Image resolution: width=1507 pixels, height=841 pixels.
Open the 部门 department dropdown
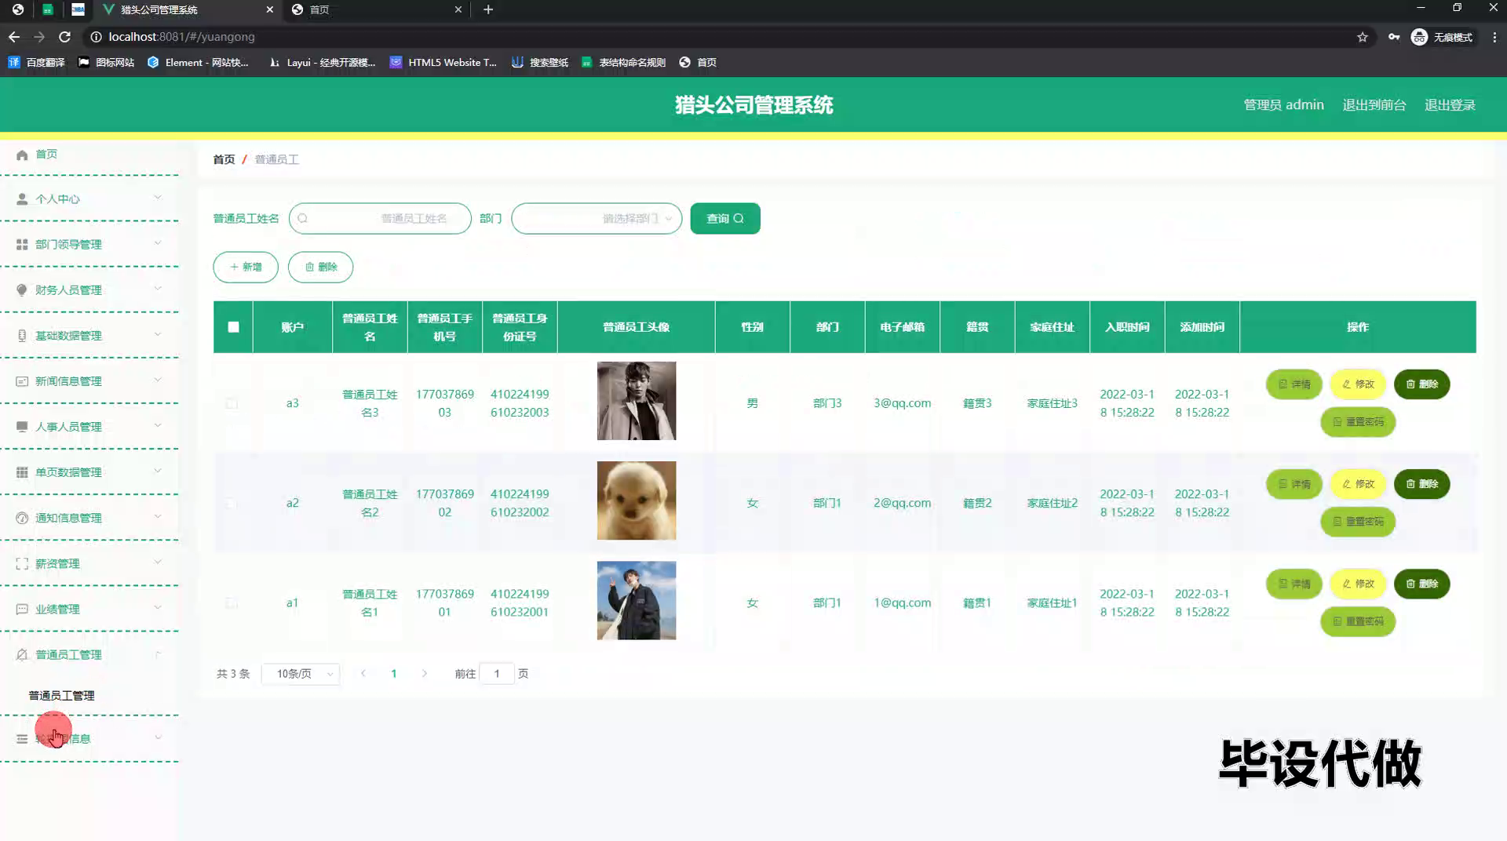click(x=597, y=218)
